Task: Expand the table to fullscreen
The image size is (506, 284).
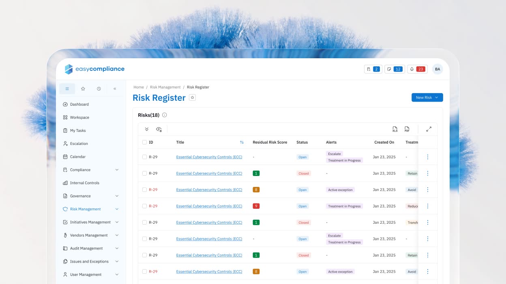Action: (429, 129)
